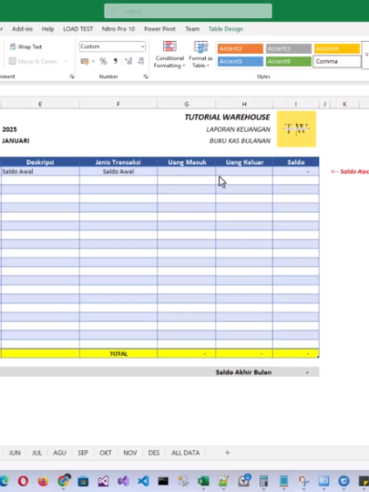This screenshot has height=492, width=369.
Task: Open Format as Table gallery
Action: [x=200, y=55]
